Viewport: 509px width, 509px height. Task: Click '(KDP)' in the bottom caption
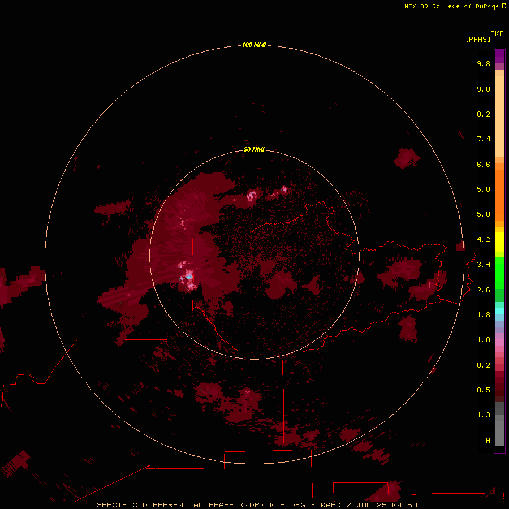click(252, 505)
